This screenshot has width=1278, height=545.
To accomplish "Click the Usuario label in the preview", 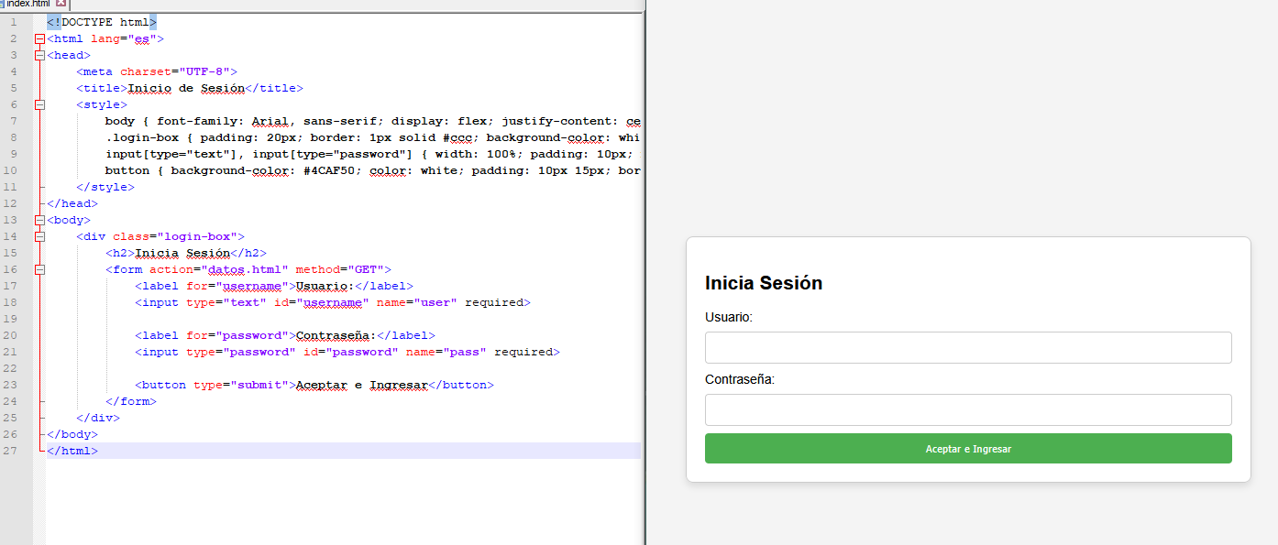I will pos(729,317).
